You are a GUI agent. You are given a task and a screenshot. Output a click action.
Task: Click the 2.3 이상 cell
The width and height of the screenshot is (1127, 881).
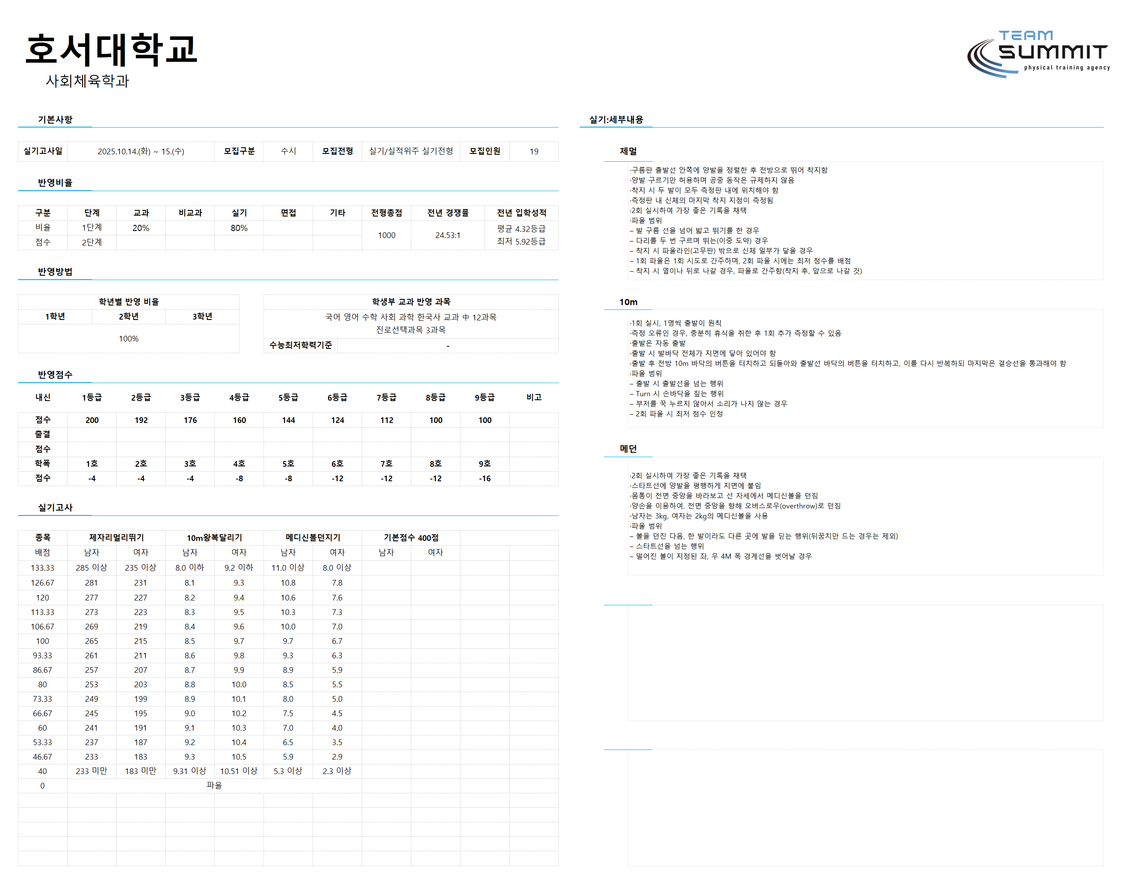click(338, 771)
